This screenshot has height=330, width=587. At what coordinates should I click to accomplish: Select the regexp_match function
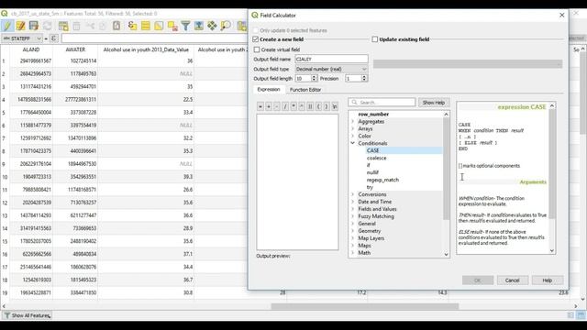(x=382, y=180)
